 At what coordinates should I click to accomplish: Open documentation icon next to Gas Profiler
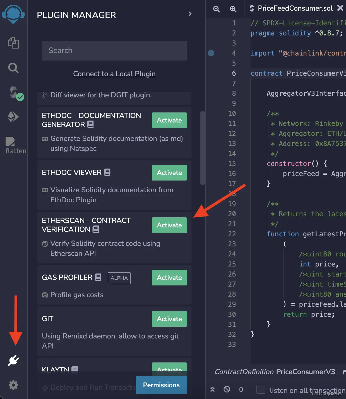[98, 277]
